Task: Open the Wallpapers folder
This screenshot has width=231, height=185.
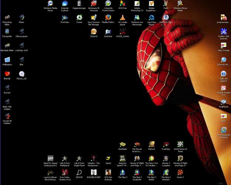Action: point(7,60)
